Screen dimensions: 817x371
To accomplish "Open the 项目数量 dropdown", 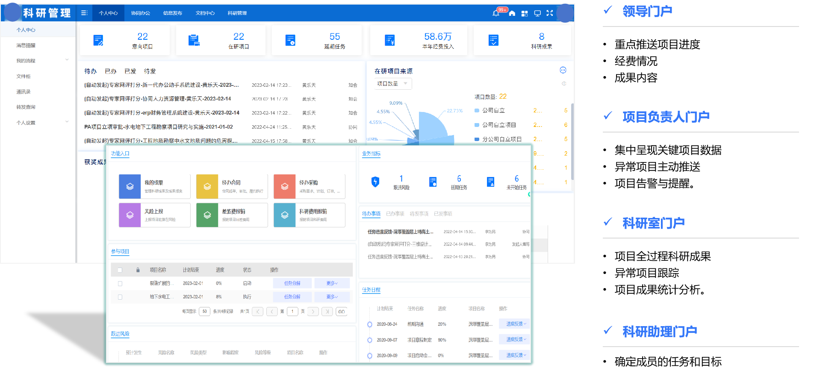I will click(x=393, y=84).
